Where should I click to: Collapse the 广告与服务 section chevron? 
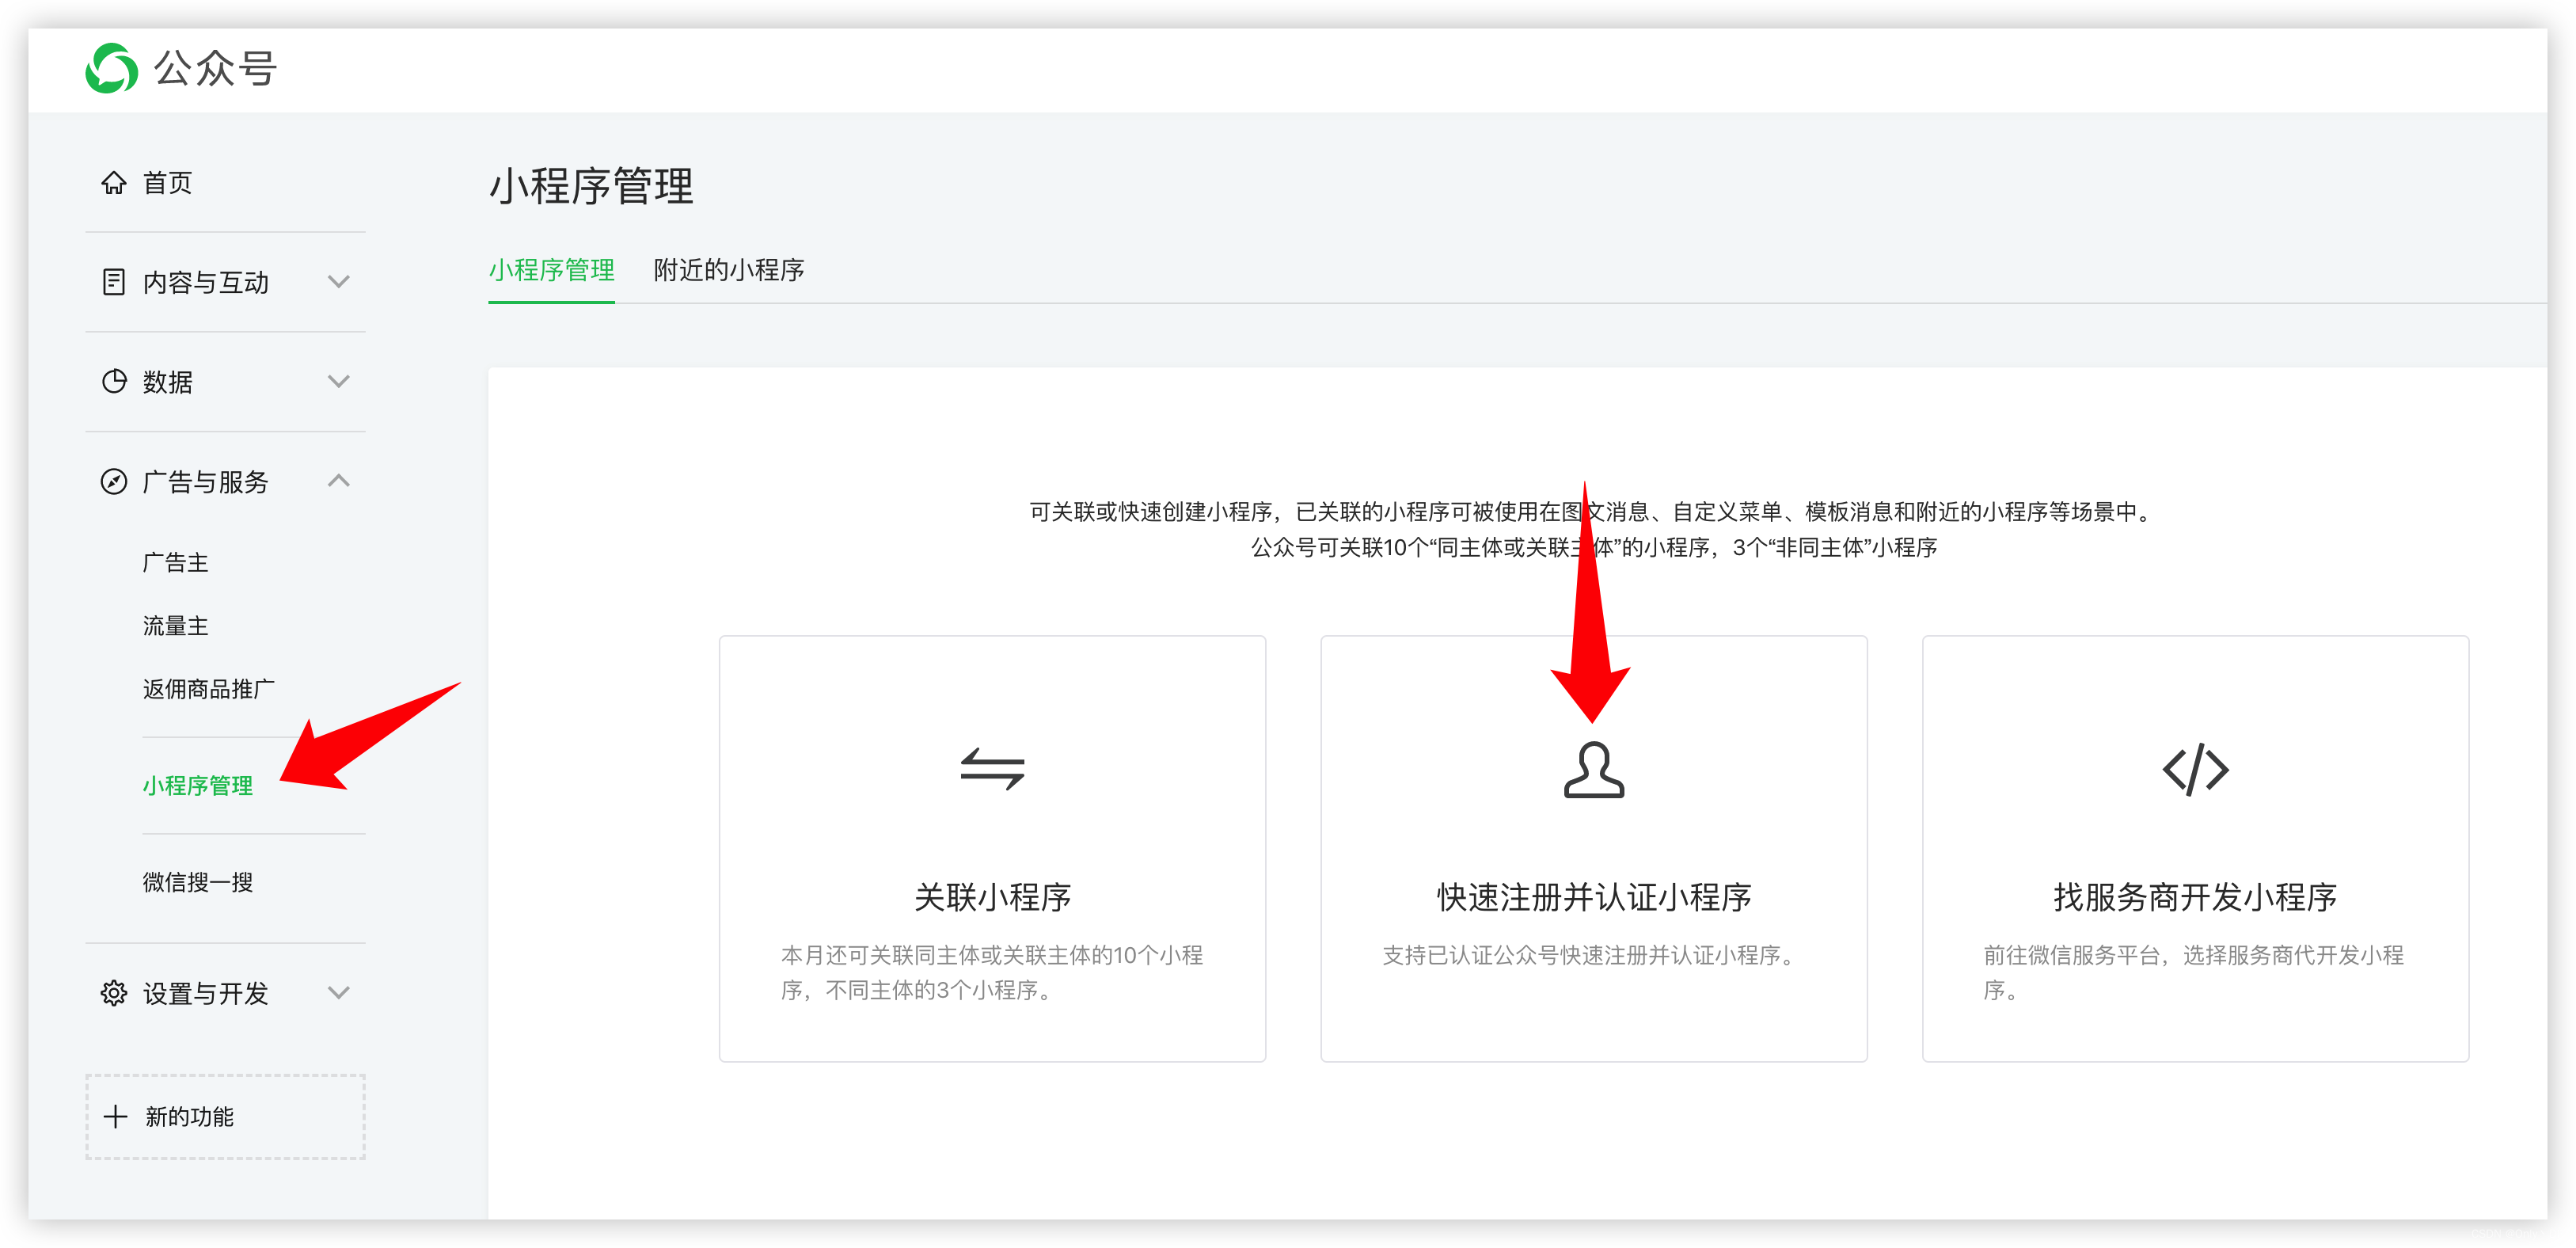[x=339, y=481]
